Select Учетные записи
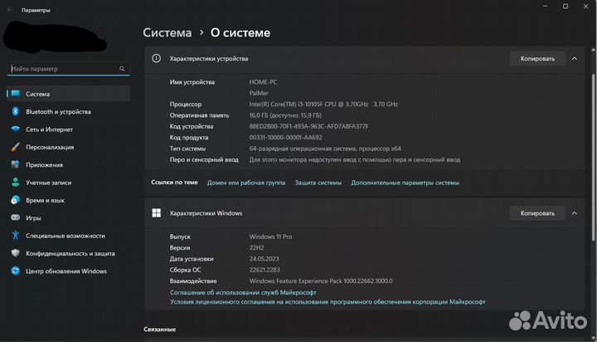Screen dimensions: 597x342 click(x=69, y=183)
